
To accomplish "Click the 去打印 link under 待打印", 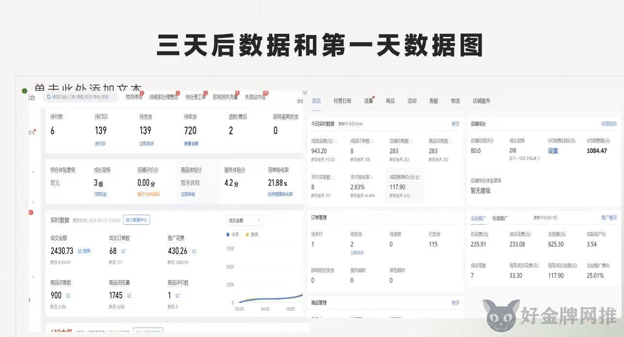I will (100, 144).
